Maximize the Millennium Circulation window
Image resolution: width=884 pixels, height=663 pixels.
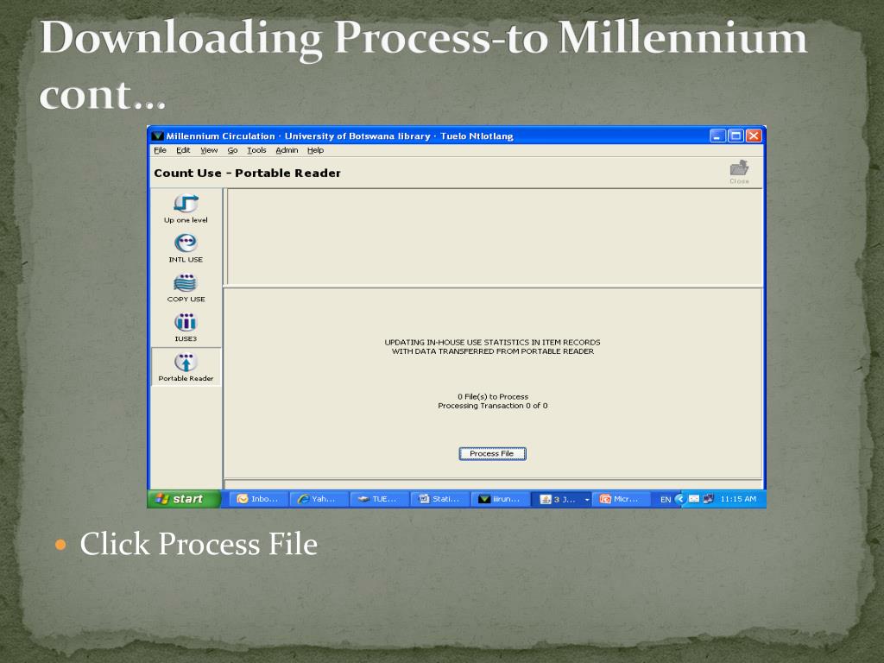point(736,136)
